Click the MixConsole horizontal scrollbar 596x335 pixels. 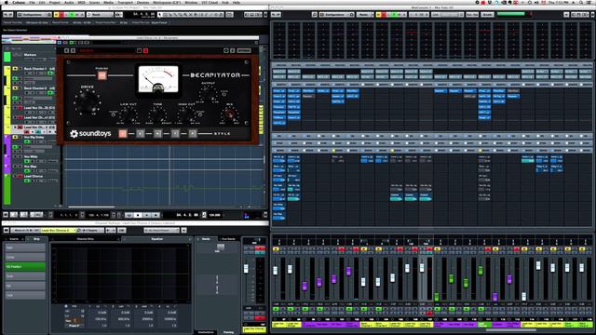[x=510, y=330]
